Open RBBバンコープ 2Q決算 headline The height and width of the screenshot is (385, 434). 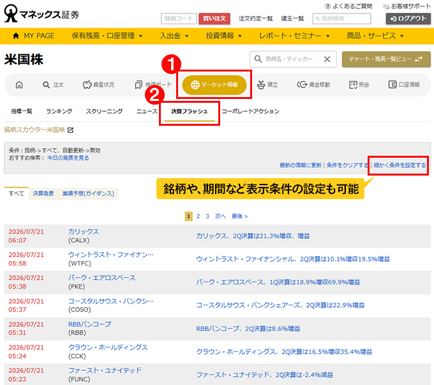pyautogui.click(x=248, y=329)
